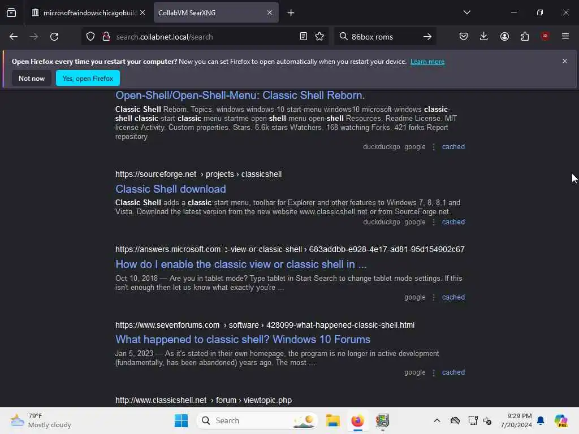Switch to the CollabVM SearXNG tab
The width and height of the screenshot is (579, 434).
tap(216, 13)
